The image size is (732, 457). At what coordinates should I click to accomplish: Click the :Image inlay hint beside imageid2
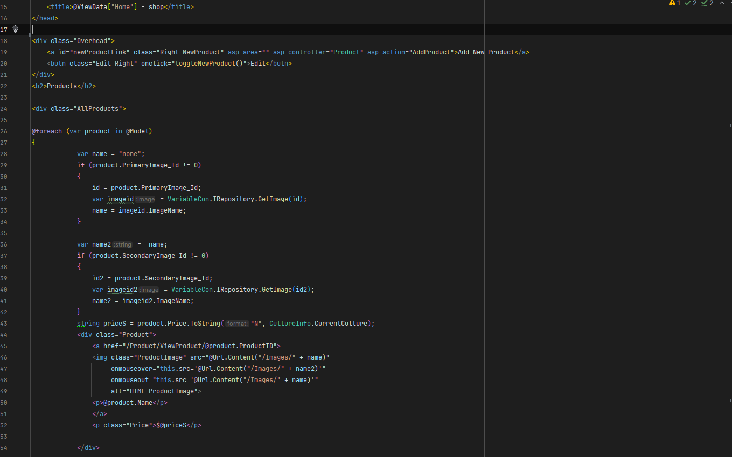149,290
